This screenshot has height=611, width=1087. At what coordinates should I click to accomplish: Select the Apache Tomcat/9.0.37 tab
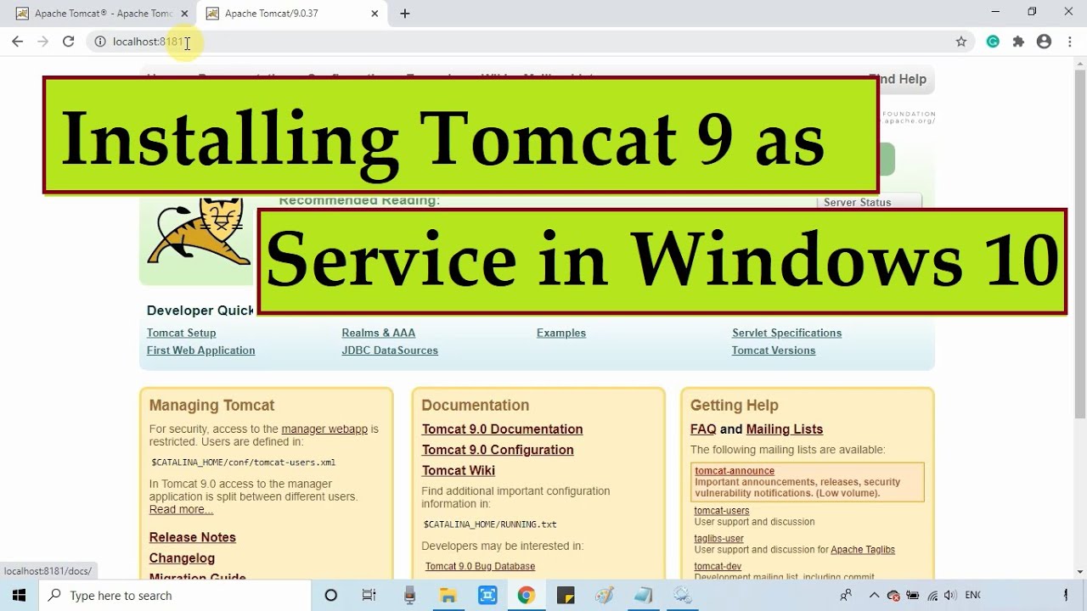click(x=291, y=14)
